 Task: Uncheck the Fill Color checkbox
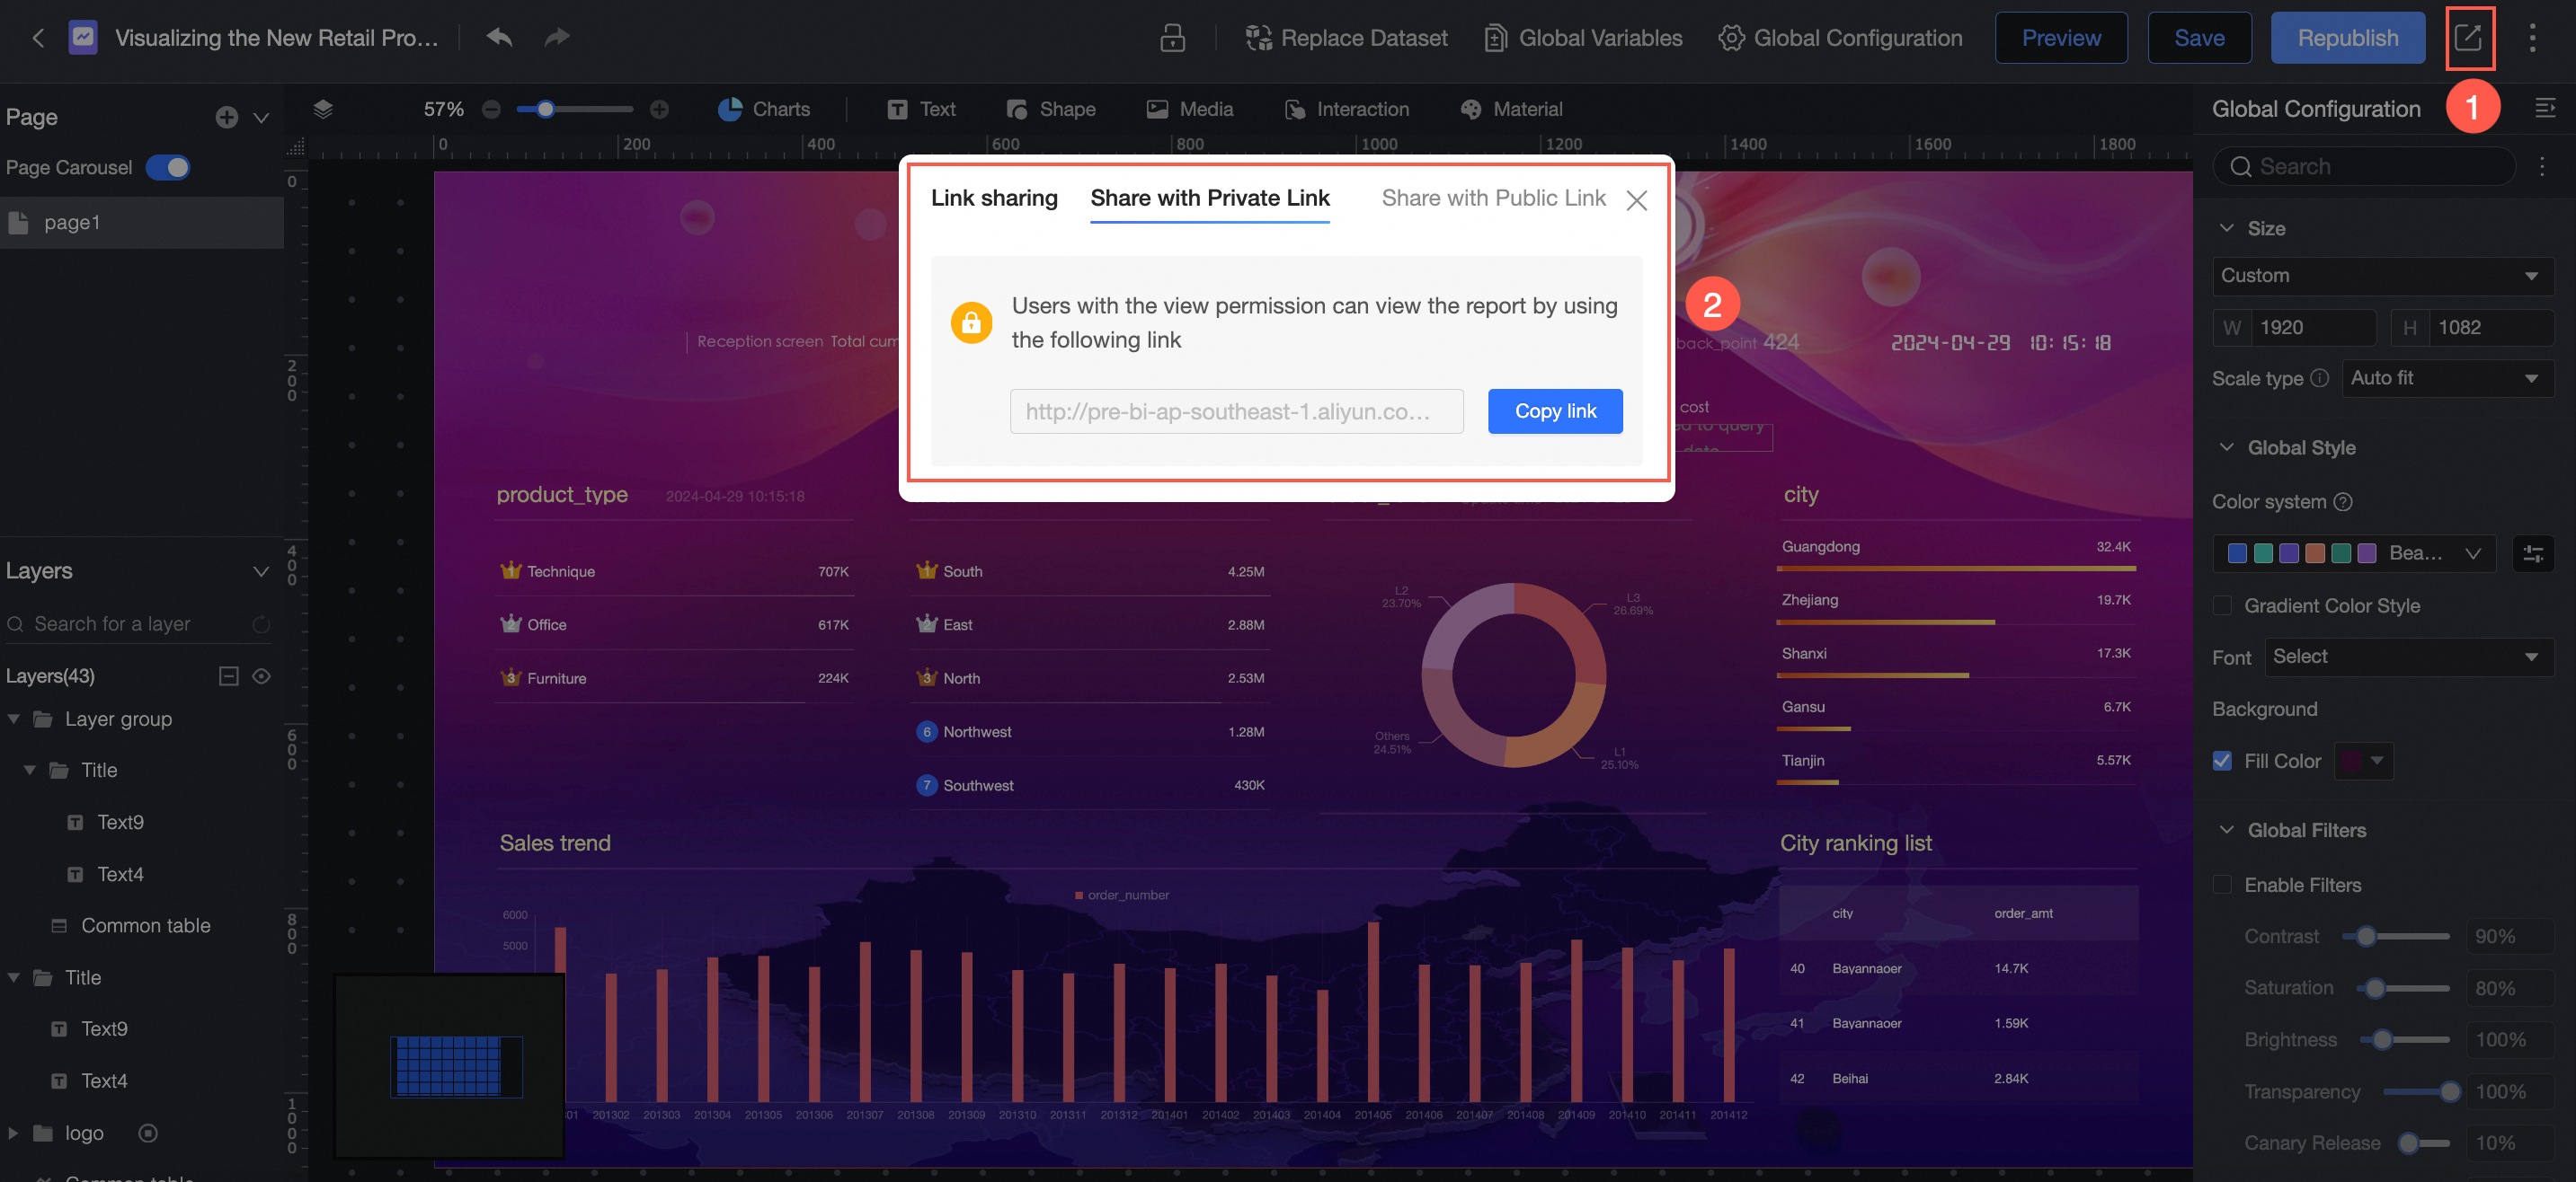(2222, 762)
